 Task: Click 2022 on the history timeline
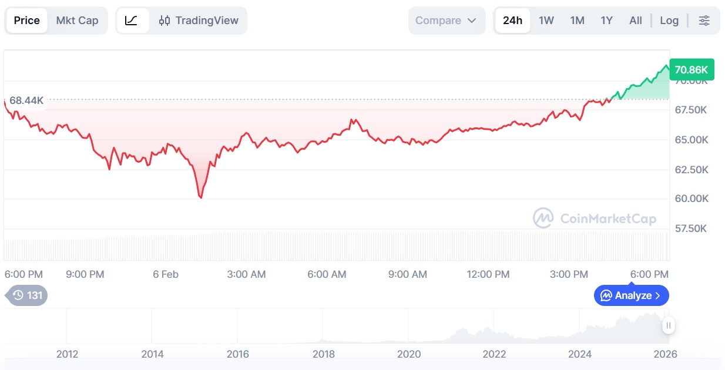click(x=494, y=354)
